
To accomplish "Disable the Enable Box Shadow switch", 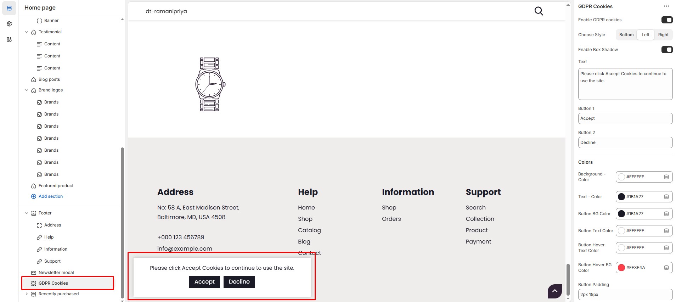I will point(666,50).
